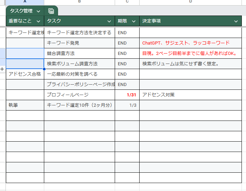
Task: Click the blue selection handle dot
Action: pyautogui.click(x=44, y=69)
